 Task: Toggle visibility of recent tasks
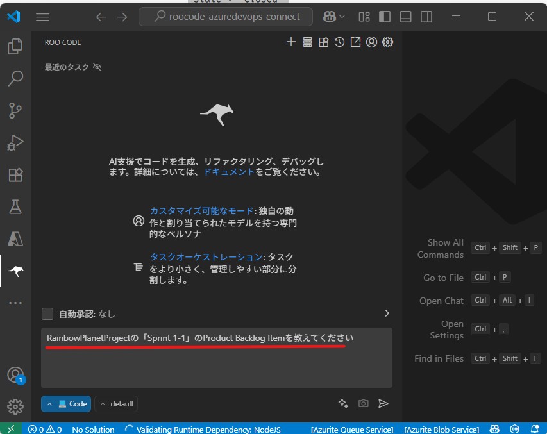point(97,67)
